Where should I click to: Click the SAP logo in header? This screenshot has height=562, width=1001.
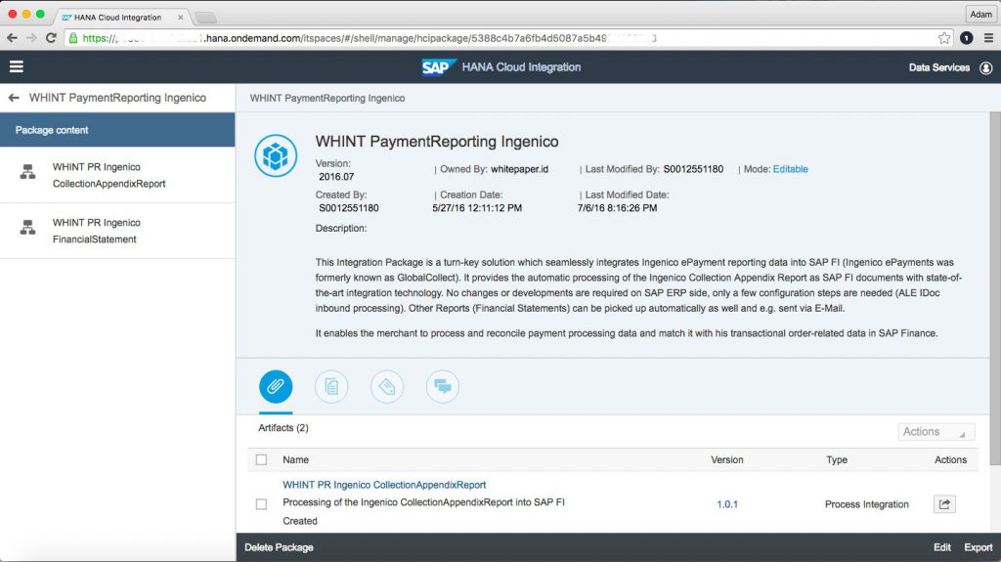(x=438, y=67)
